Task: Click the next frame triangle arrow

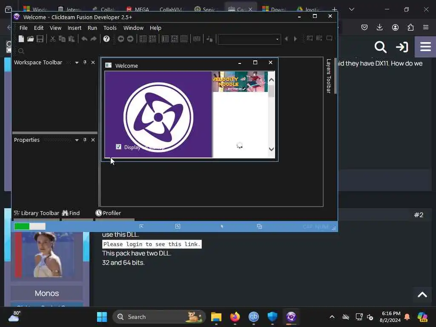Action: (295, 39)
